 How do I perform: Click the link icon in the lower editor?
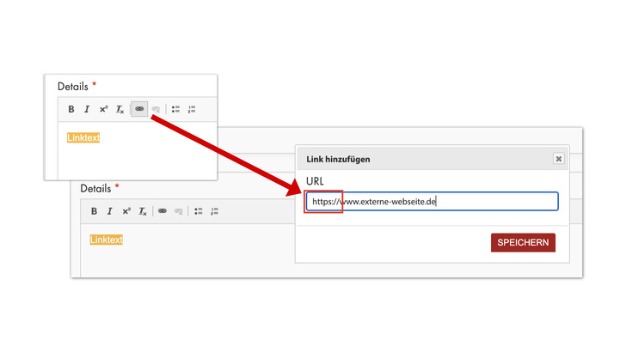coord(162,211)
